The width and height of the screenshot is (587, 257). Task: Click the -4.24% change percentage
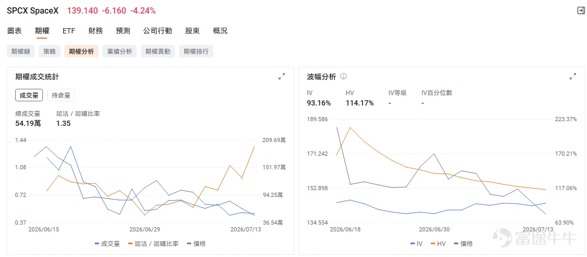tap(143, 11)
